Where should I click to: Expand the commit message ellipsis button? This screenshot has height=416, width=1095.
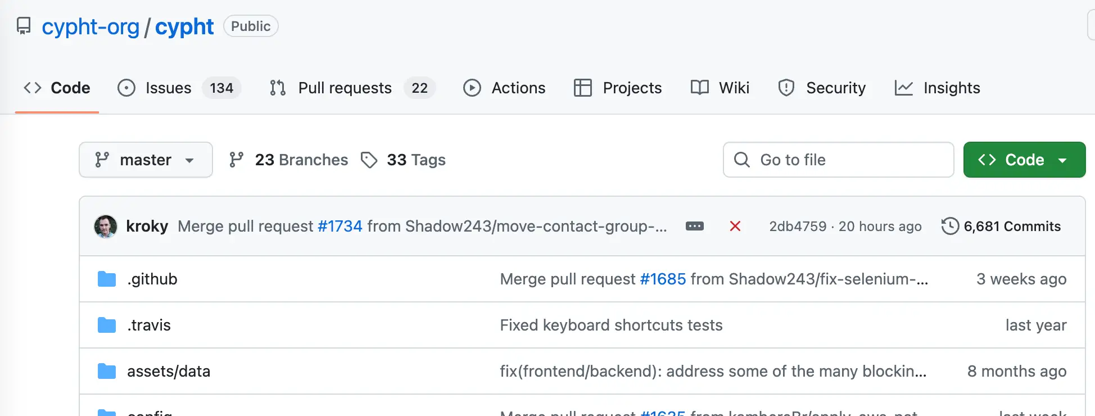tap(694, 226)
